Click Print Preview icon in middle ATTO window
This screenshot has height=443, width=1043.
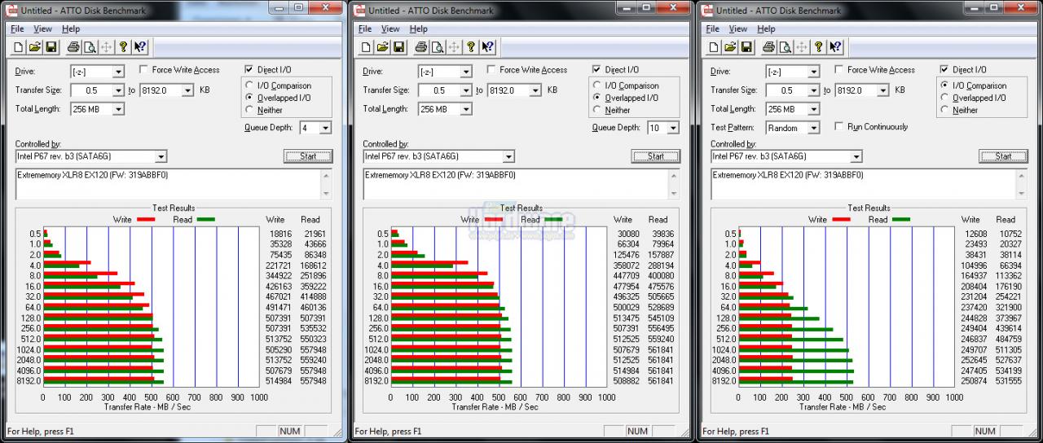437,47
